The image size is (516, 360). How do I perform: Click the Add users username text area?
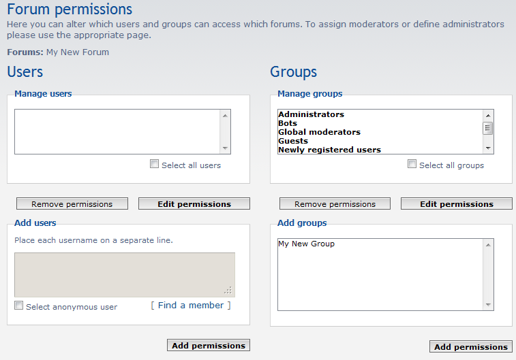pos(124,274)
